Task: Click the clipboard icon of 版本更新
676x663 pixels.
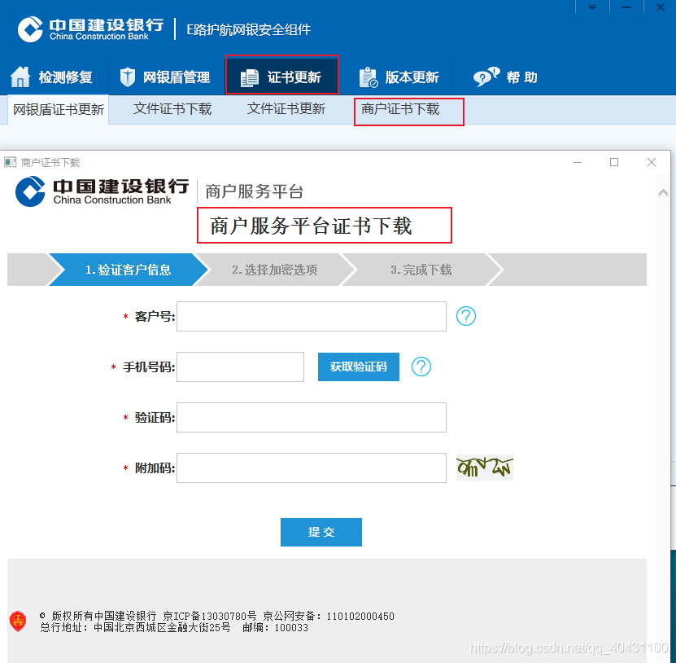Action: [369, 77]
